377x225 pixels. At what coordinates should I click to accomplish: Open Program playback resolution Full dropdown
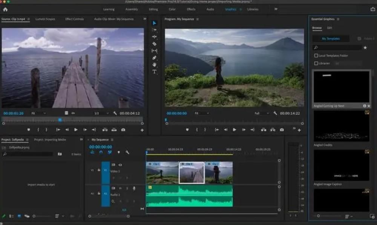262,113
